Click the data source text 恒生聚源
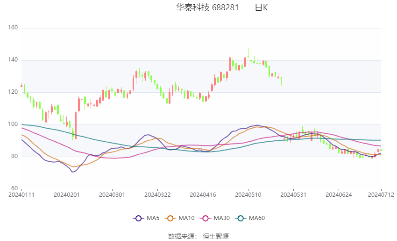397x241 pixels. [x=216, y=236]
